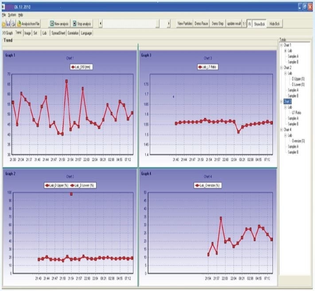Image resolution: width=315 pixels, height=291 pixels.
Task: Select Oversize (1) tree item
Action: click(298, 141)
